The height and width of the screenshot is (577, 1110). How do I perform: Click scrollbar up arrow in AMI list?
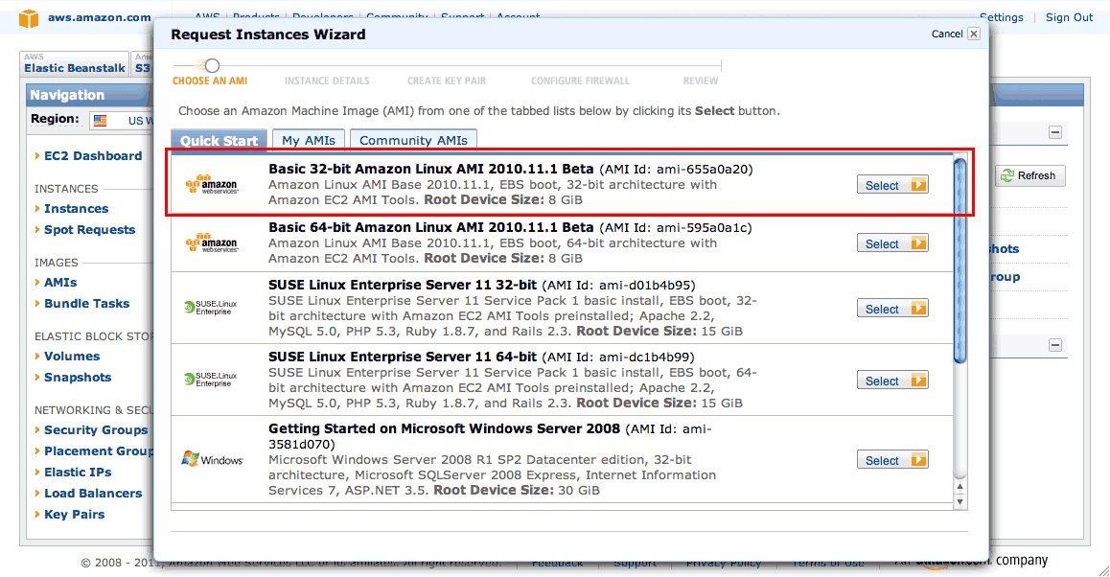coord(960,486)
